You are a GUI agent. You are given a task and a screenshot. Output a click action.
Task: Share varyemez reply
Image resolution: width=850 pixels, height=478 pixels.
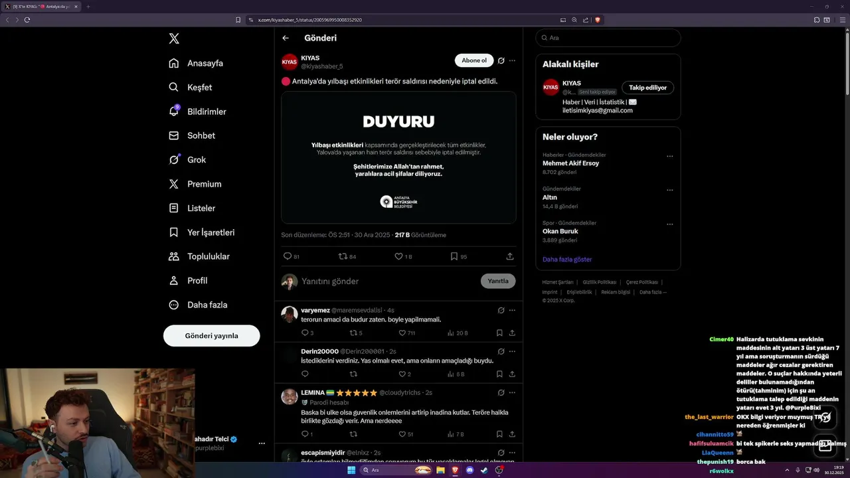[512, 333]
